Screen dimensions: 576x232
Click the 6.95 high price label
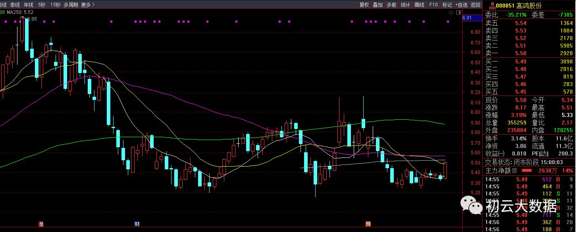(x=31, y=19)
